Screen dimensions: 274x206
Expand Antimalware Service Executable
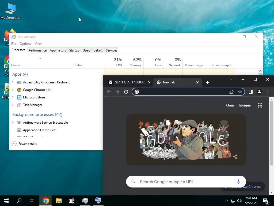pyautogui.click(x=13, y=122)
